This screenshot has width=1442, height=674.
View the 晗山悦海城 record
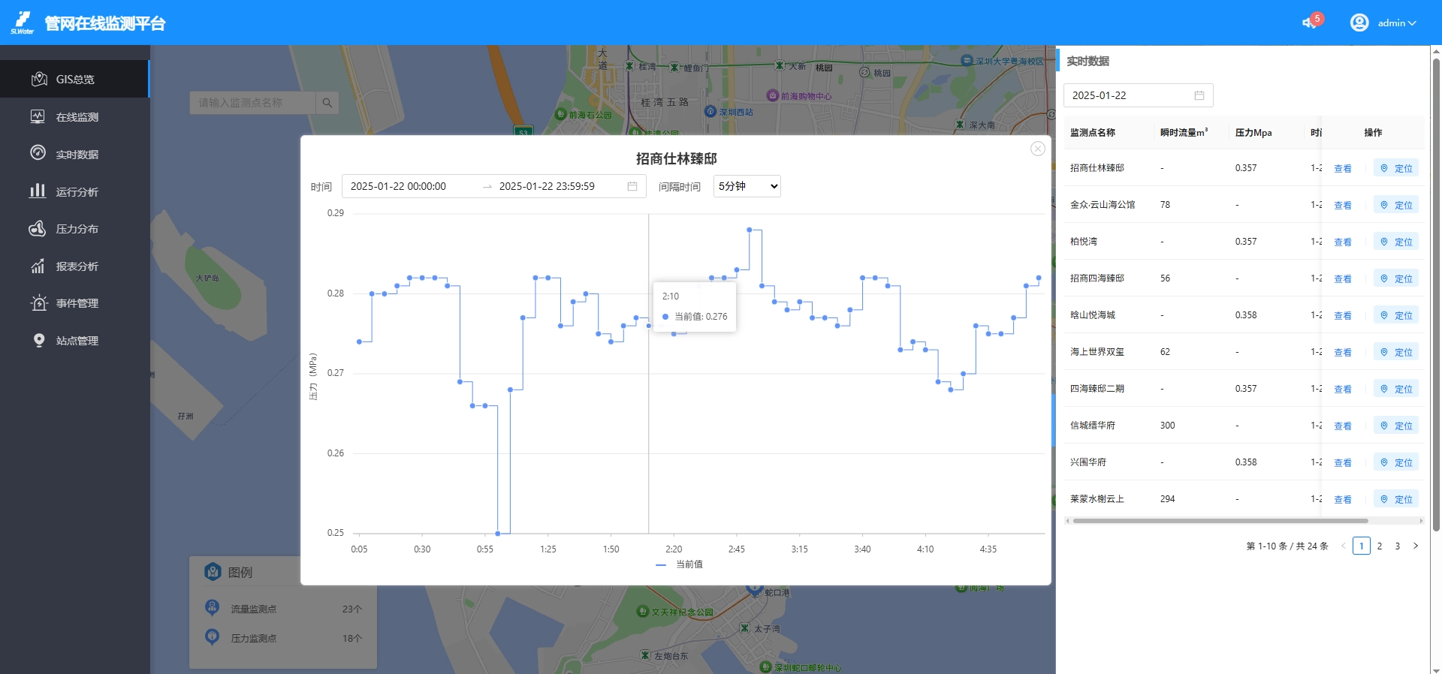(1343, 316)
